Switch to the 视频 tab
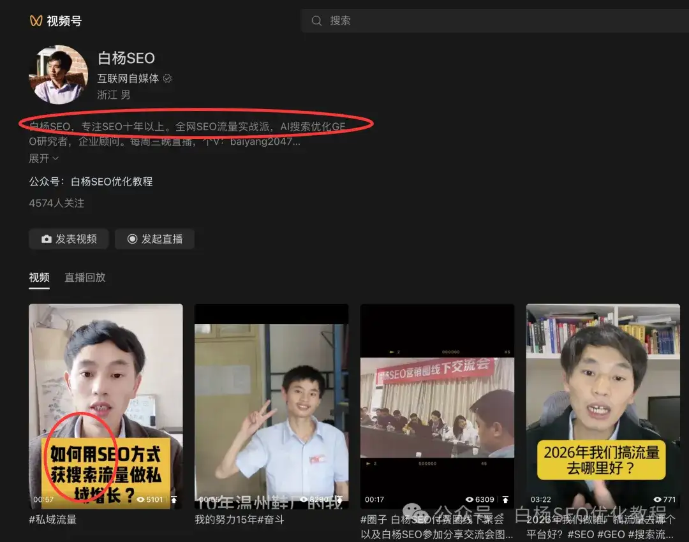689x542 pixels. [39, 277]
